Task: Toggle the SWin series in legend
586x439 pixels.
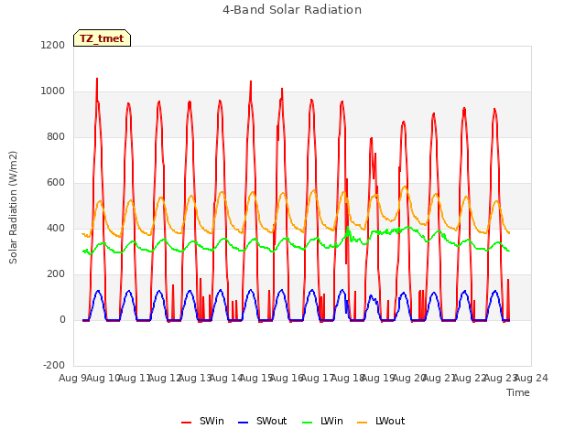Action: pyautogui.click(x=203, y=421)
